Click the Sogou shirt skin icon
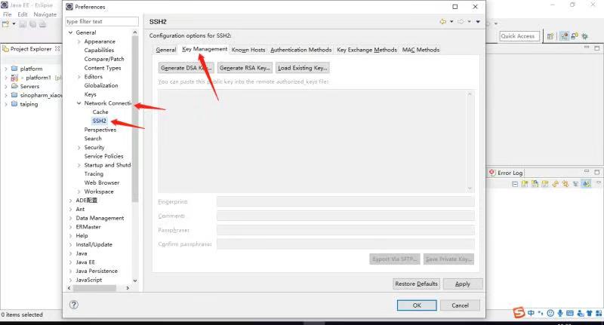Screen dimensions: 604x325 point(589,313)
